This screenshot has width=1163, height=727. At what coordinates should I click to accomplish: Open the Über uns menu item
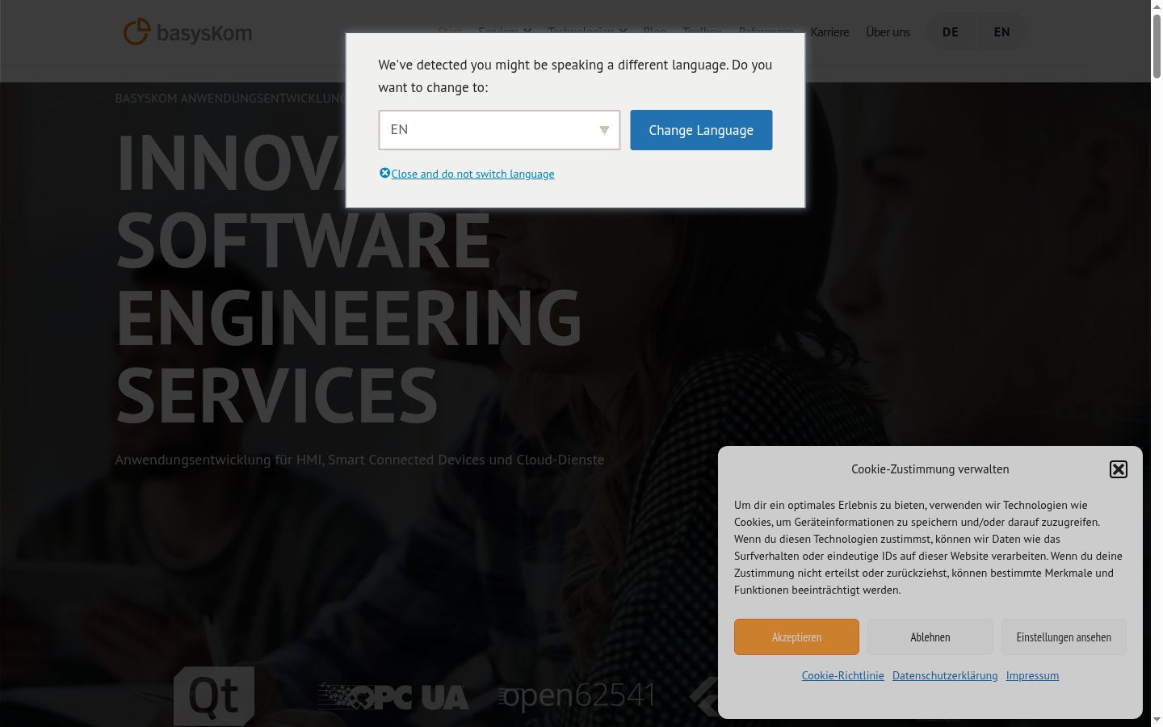[888, 32]
